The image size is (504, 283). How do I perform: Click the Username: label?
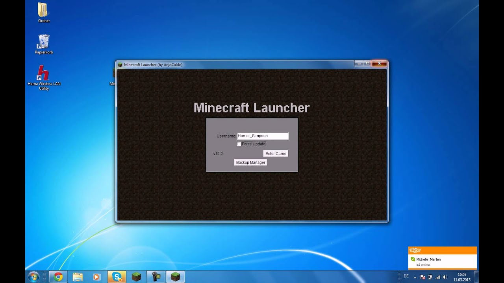(226, 136)
